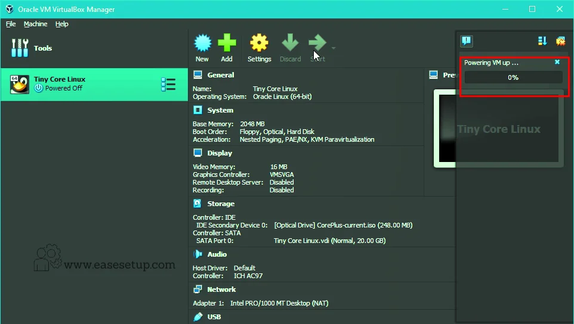Click the Start green arrow icon
Screen dimensions: 574x324
[317, 43]
